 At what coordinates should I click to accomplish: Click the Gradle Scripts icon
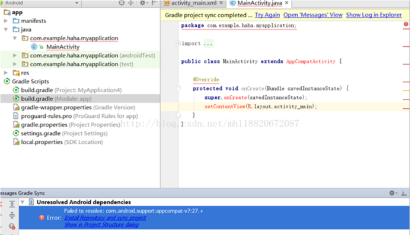click(7, 82)
